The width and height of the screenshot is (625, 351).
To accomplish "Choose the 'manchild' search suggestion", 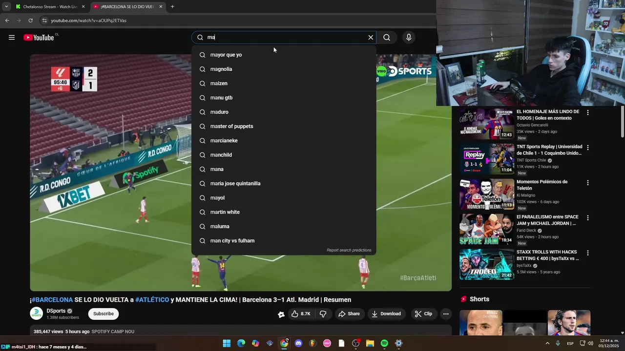I will coord(284,155).
